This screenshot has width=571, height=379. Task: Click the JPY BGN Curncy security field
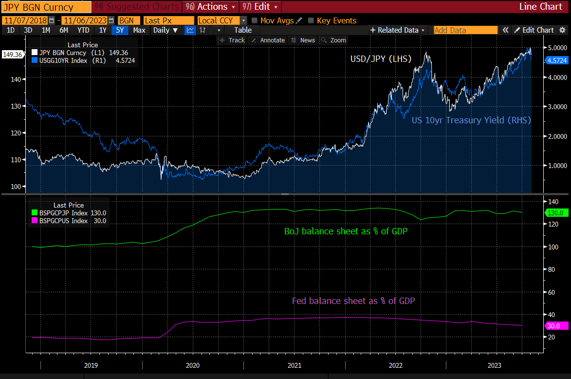click(x=46, y=7)
